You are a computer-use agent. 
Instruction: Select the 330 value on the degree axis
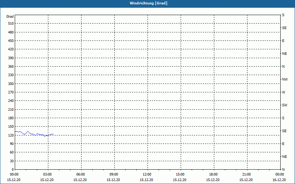pyautogui.click(x=11, y=75)
